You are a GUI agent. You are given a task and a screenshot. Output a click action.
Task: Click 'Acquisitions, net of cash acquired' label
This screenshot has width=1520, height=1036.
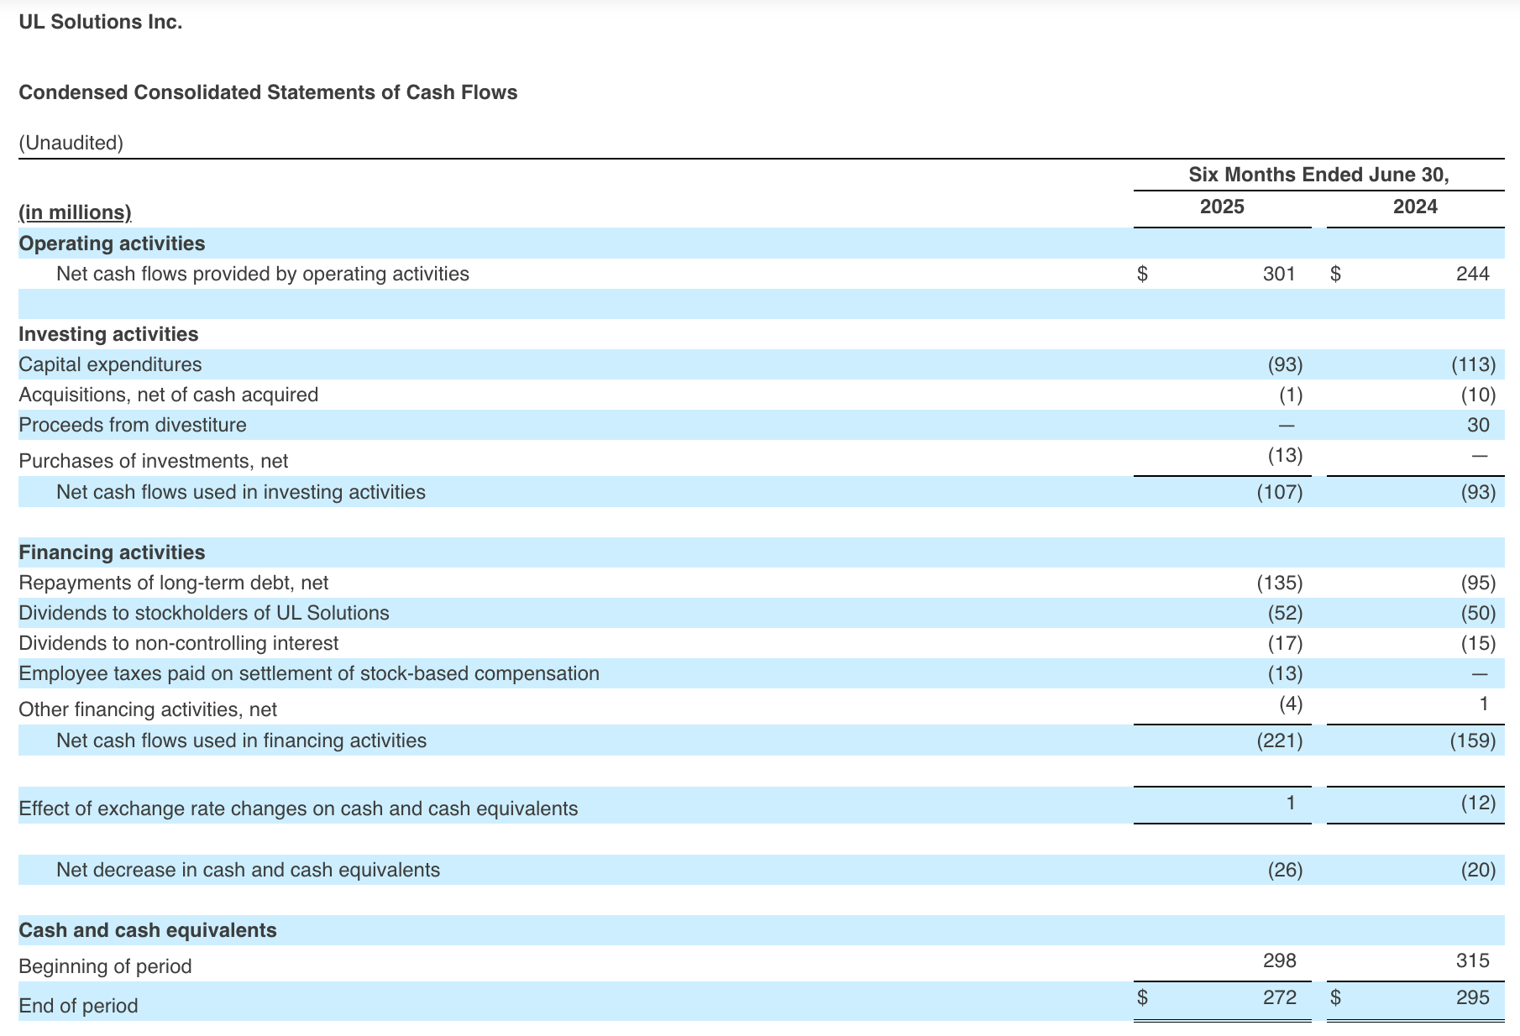[x=168, y=395]
